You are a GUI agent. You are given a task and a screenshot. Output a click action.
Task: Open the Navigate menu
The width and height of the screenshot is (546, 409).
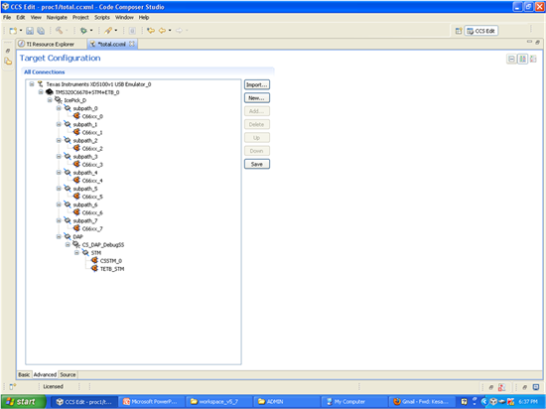pos(57,17)
